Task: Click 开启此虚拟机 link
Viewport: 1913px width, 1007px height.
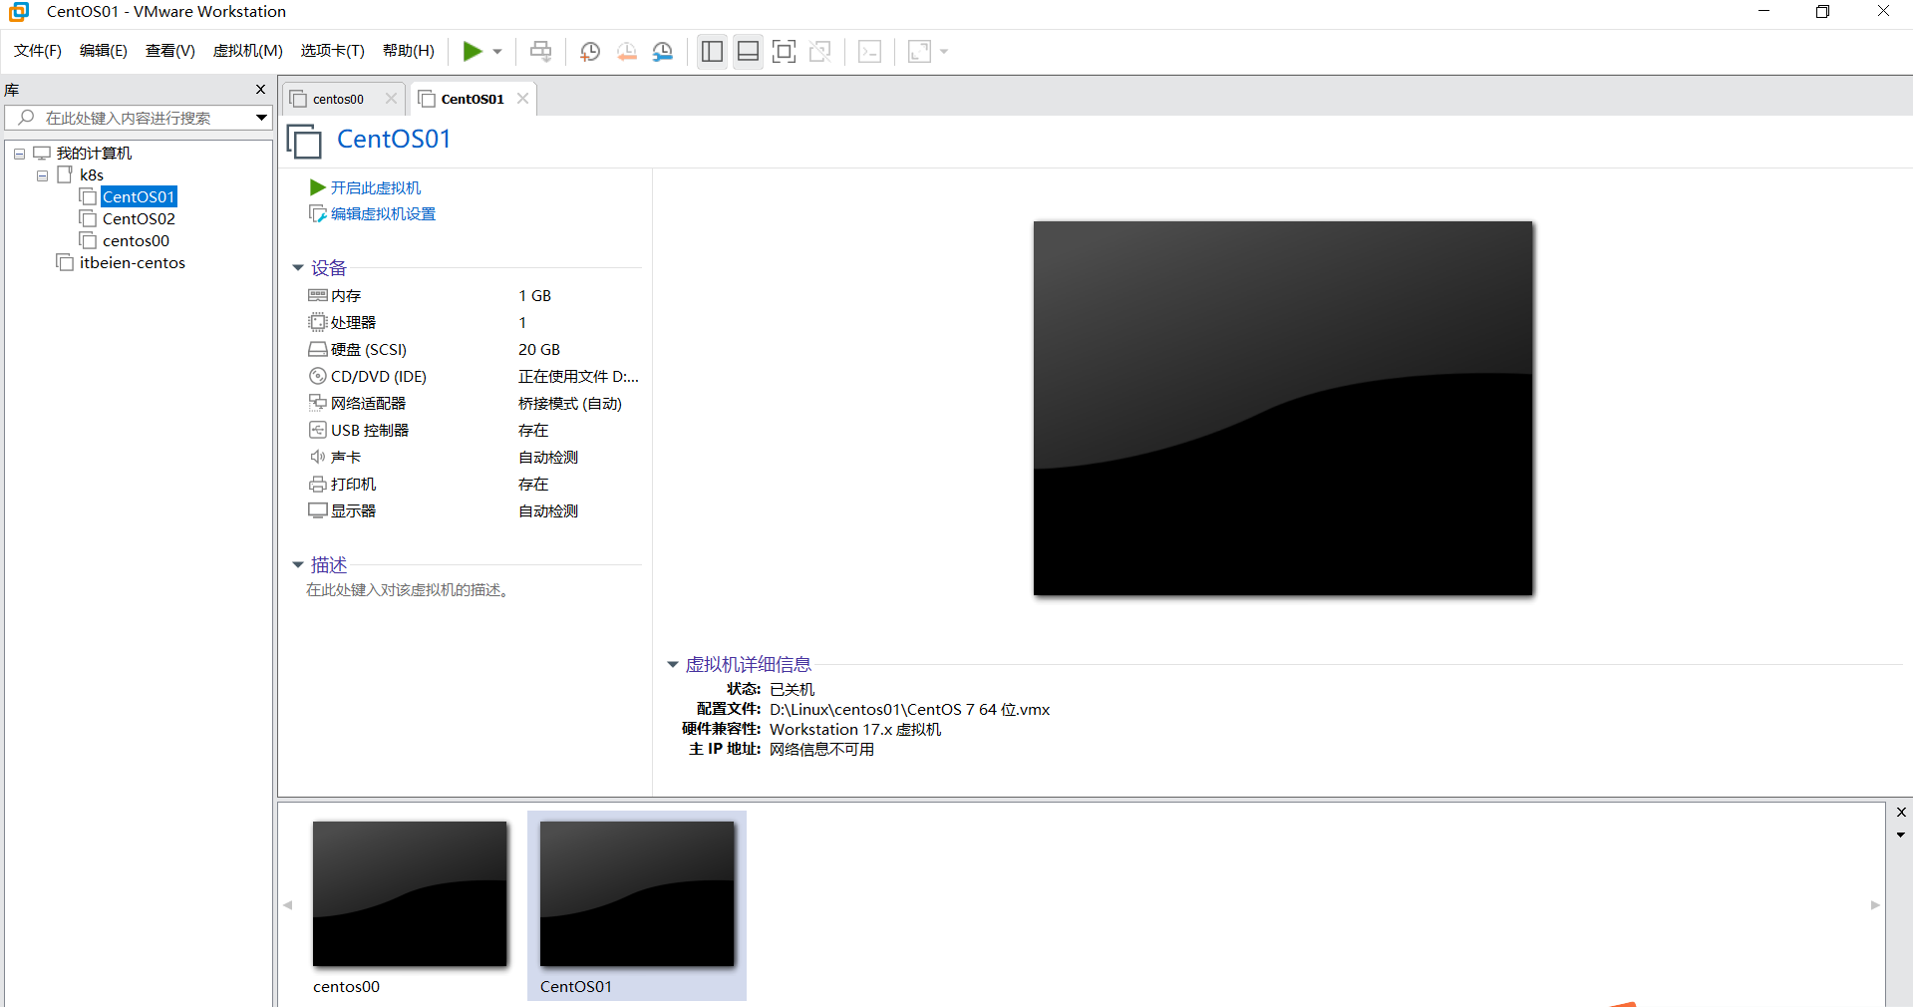Action: tap(376, 187)
